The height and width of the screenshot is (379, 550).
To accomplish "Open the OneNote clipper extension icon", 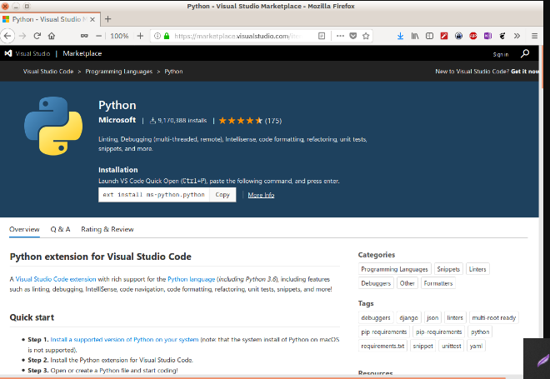I will [487, 36].
